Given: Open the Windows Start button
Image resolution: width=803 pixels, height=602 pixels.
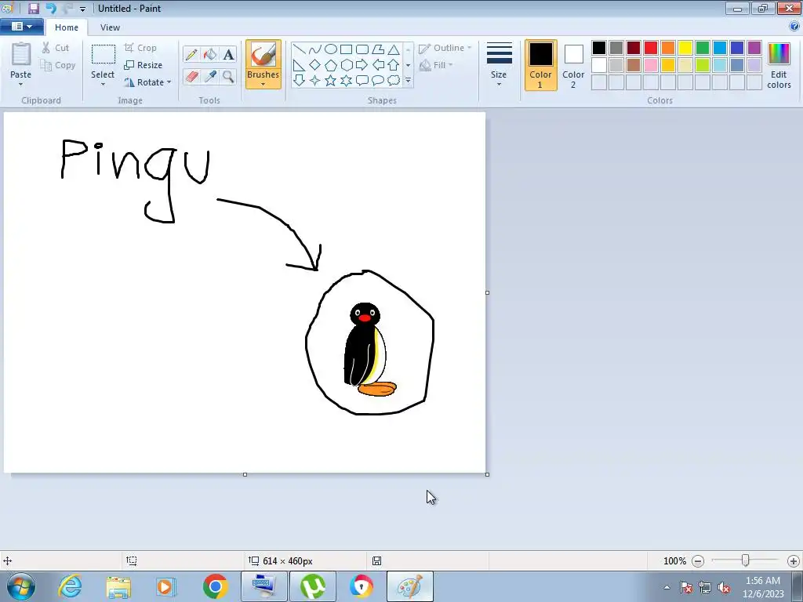Looking at the screenshot, I should click(x=20, y=586).
